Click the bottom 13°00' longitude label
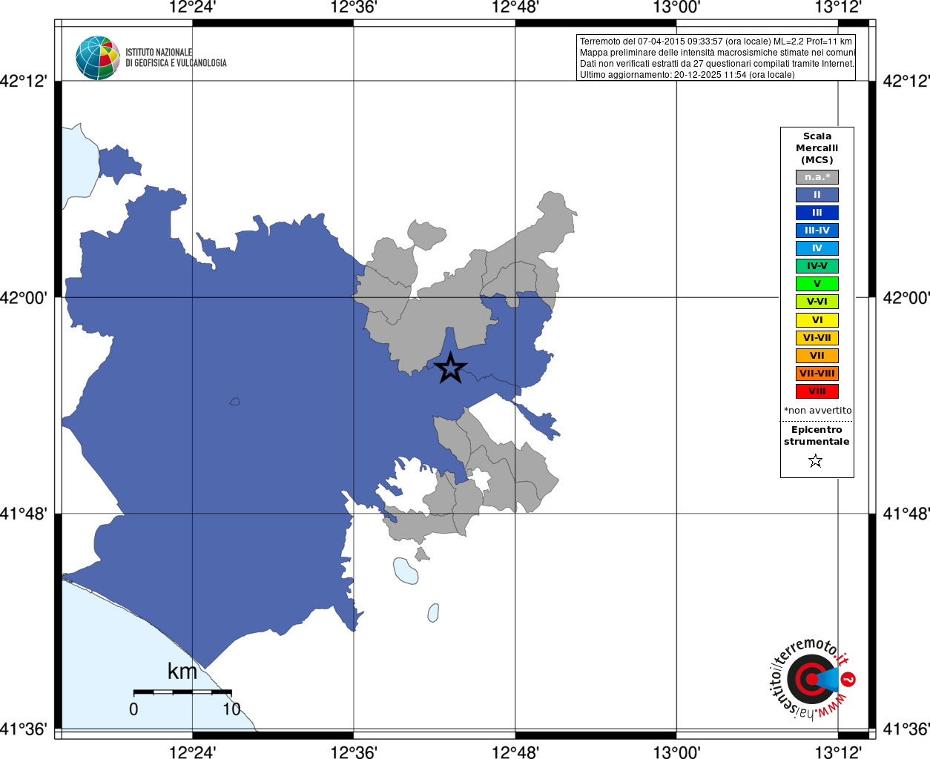The width and height of the screenshot is (930, 759). (676, 752)
